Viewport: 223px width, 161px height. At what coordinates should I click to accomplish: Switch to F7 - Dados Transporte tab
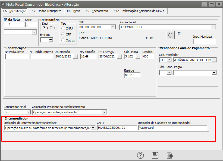46,11
